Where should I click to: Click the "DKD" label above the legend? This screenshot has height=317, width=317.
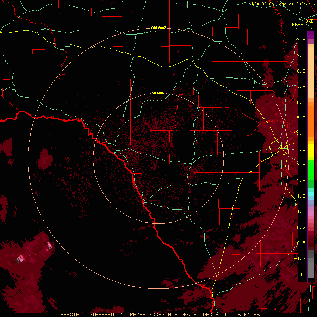click(x=310, y=21)
